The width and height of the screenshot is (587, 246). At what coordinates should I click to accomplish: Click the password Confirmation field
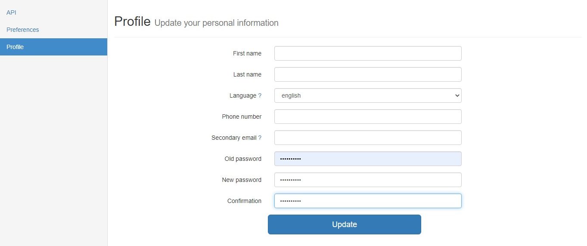point(367,201)
